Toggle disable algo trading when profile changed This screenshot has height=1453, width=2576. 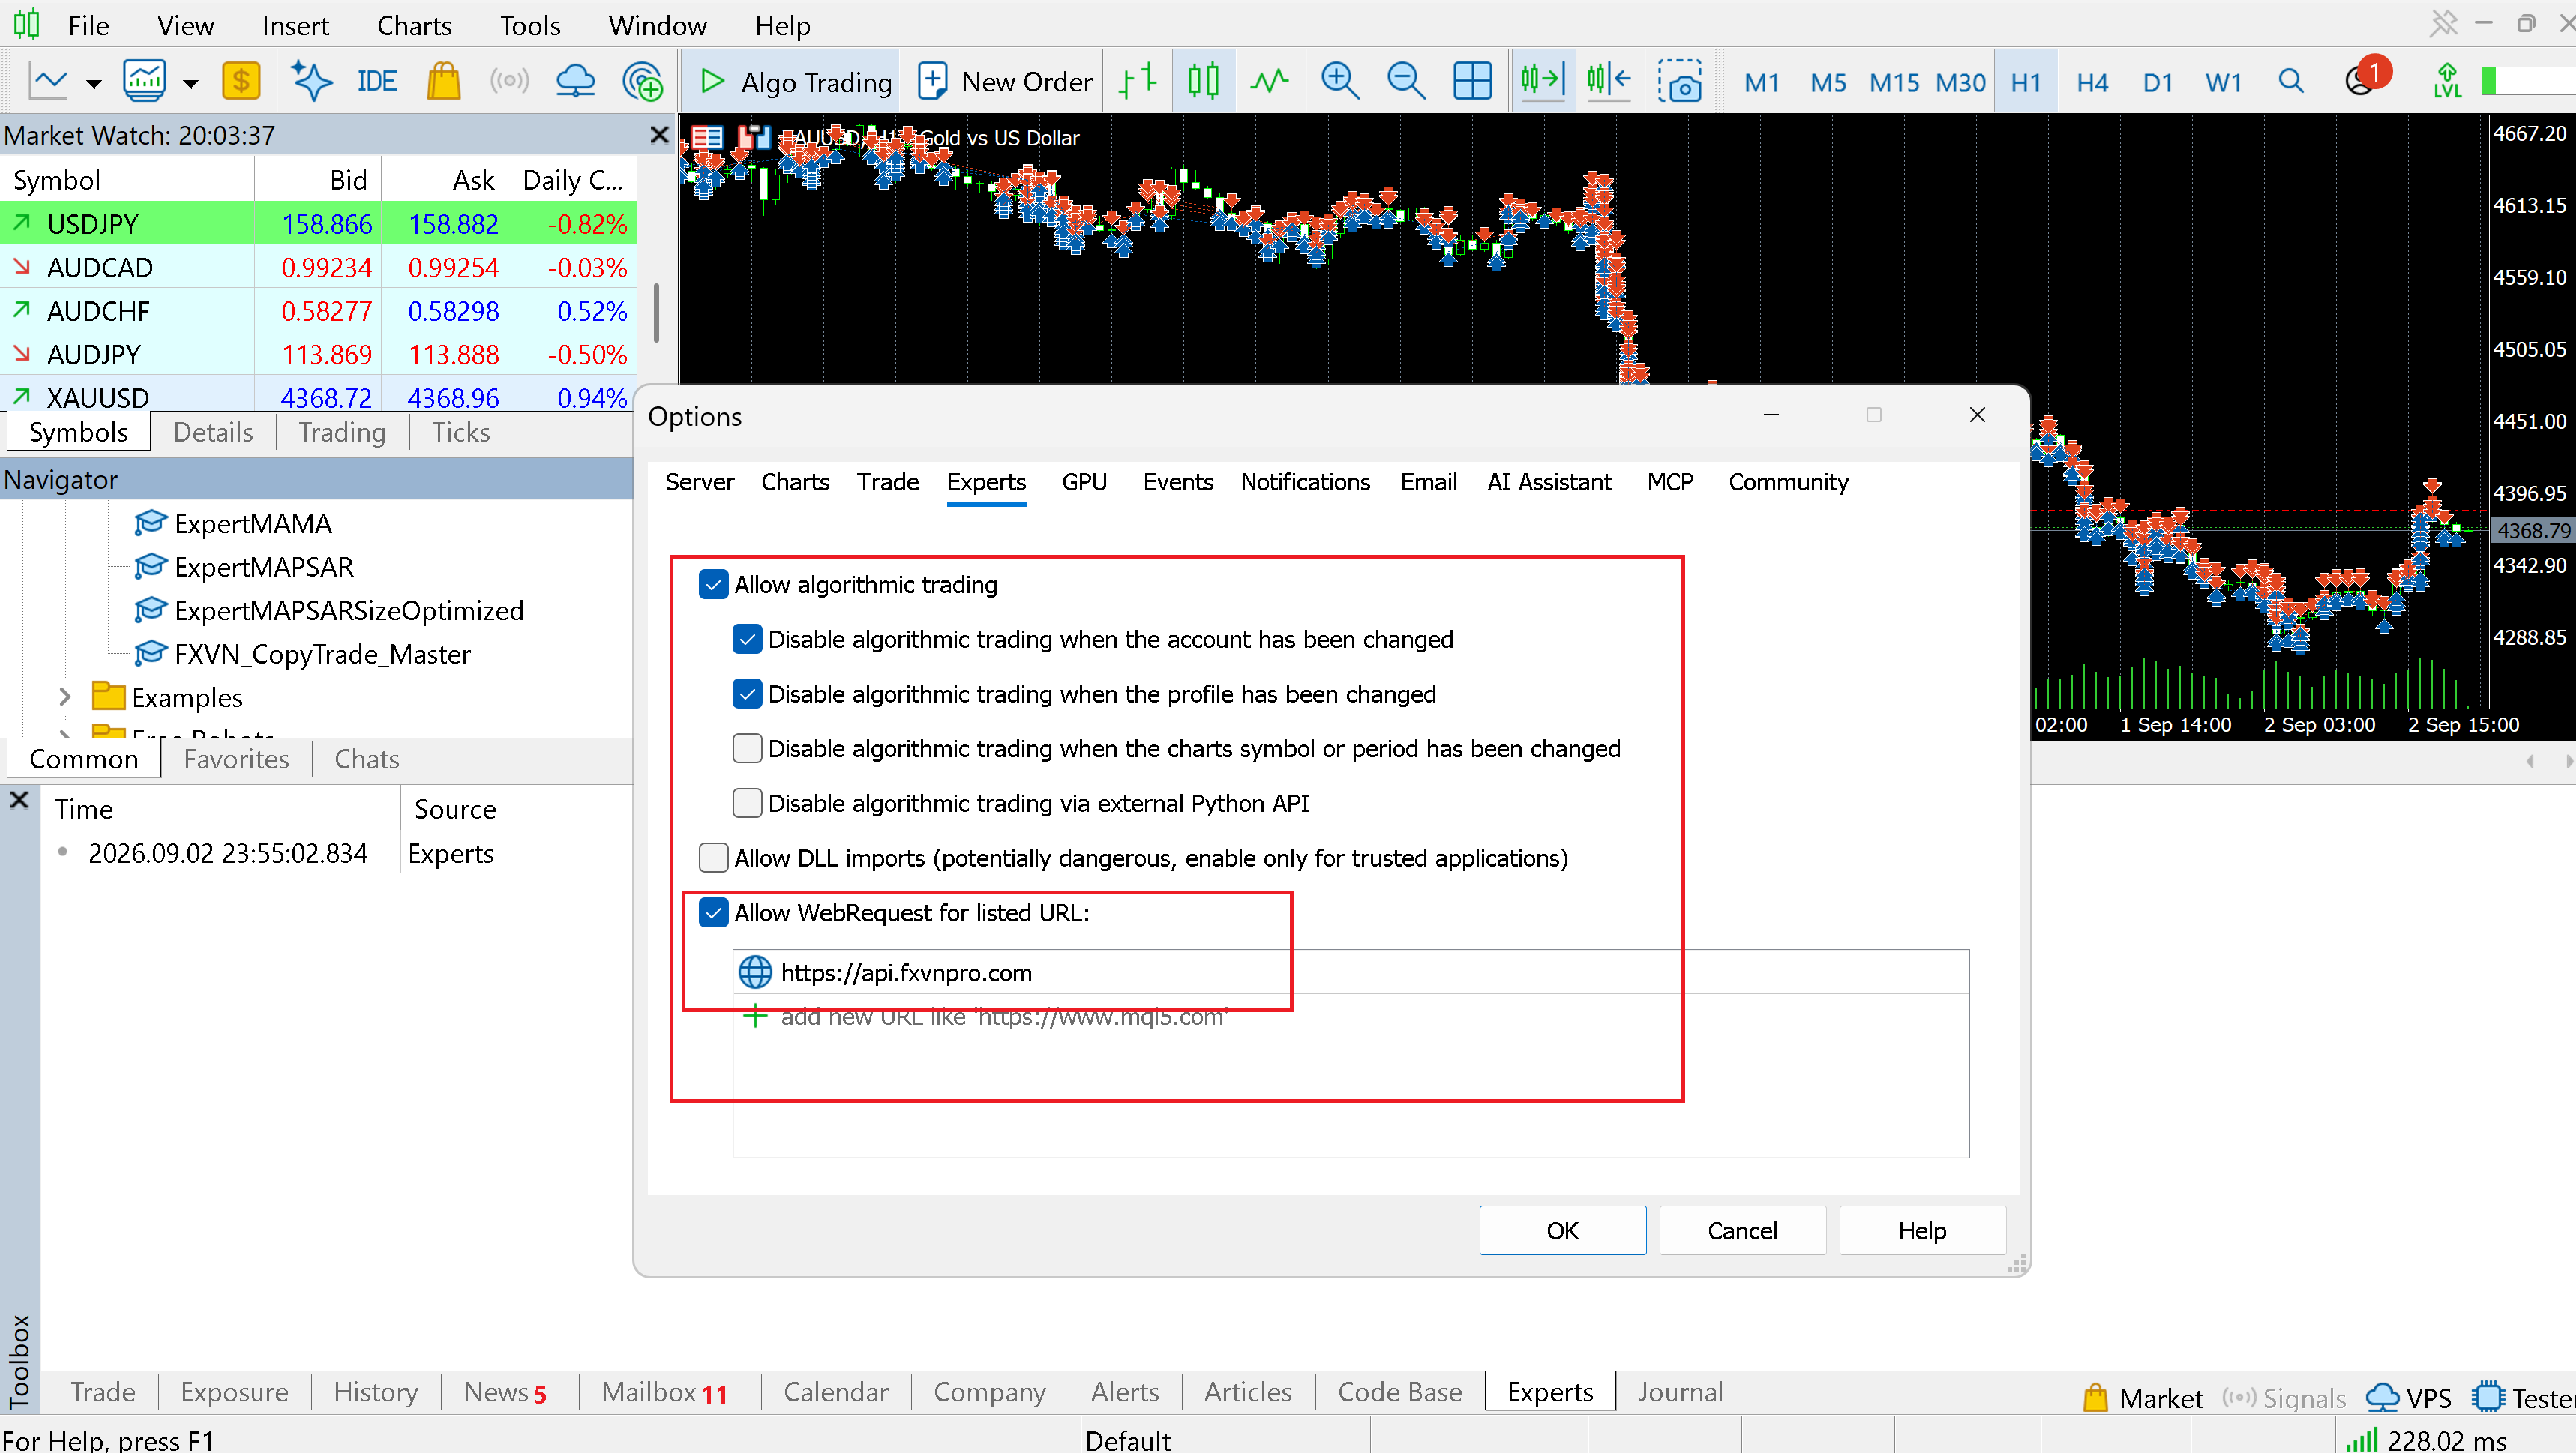pyautogui.click(x=747, y=694)
